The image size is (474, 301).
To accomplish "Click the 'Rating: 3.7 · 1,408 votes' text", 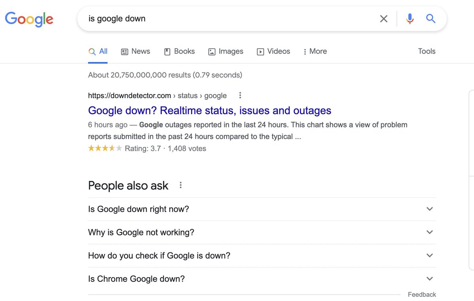I will click(x=166, y=149).
